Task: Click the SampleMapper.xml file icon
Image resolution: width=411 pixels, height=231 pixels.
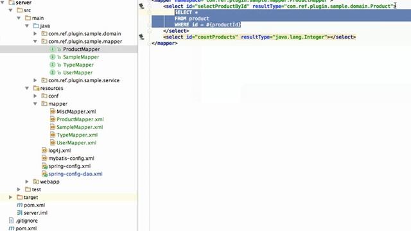Action: 53,127
